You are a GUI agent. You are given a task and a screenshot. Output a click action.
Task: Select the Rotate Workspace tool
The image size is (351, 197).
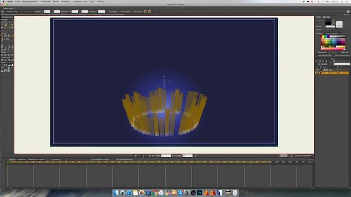coord(9,60)
